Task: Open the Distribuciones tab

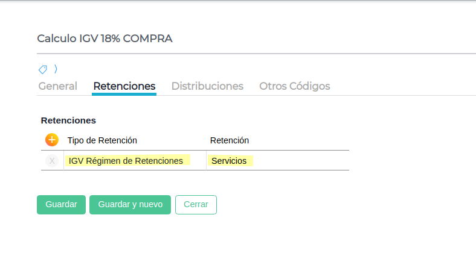Action: click(x=207, y=86)
